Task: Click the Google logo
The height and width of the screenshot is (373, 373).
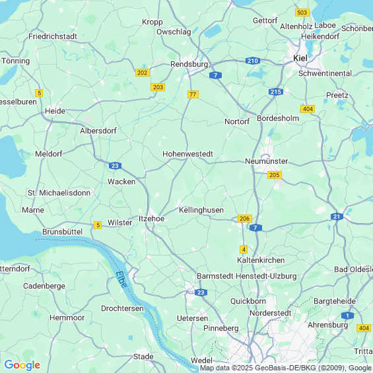Action: [x=22, y=365]
